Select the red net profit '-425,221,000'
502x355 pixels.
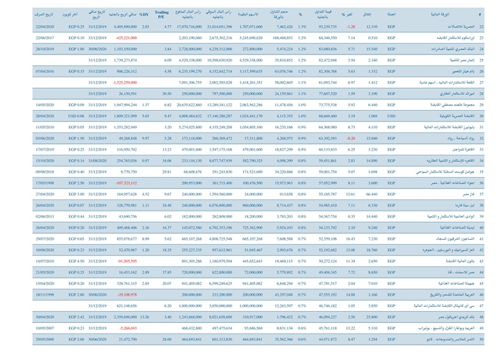pyautogui.click(x=126, y=38)
